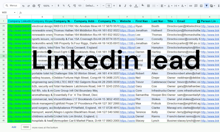Open RKB ELECTRIC company LinkedIn link
Viewport: 220px width, 132px height.
point(19,26)
